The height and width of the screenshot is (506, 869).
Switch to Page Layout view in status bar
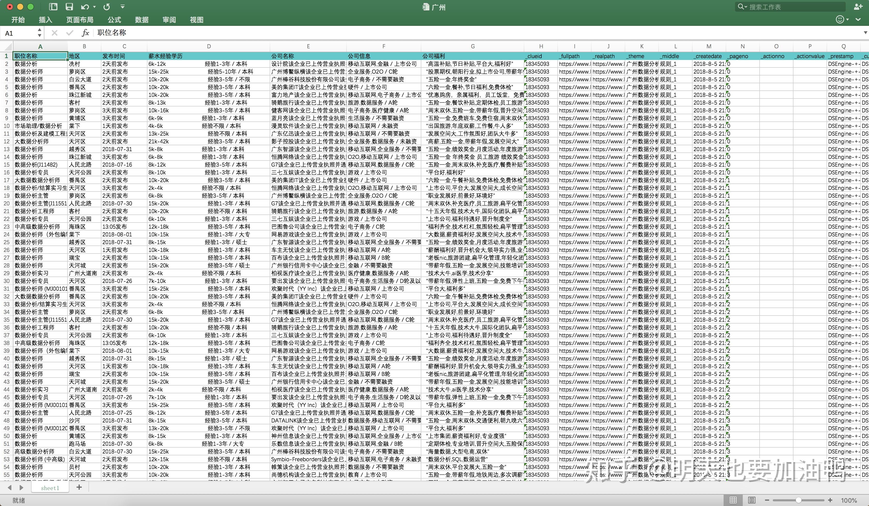751,501
